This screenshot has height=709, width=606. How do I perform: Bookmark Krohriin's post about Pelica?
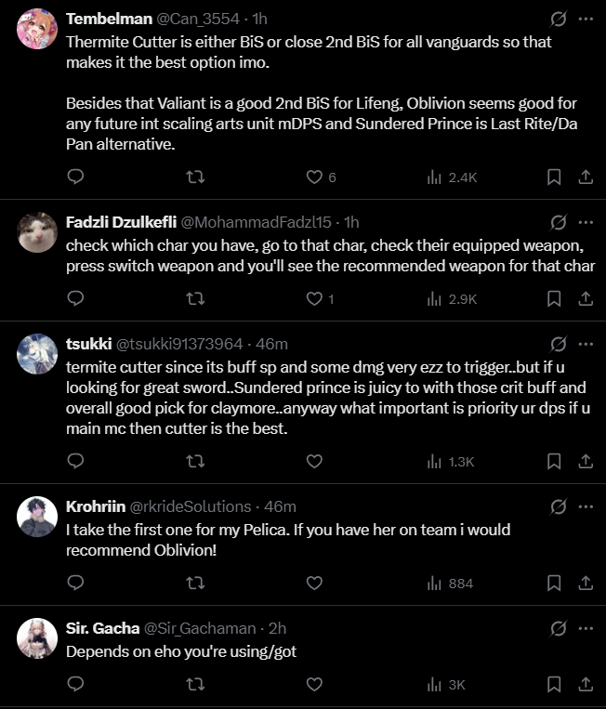(554, 583)
